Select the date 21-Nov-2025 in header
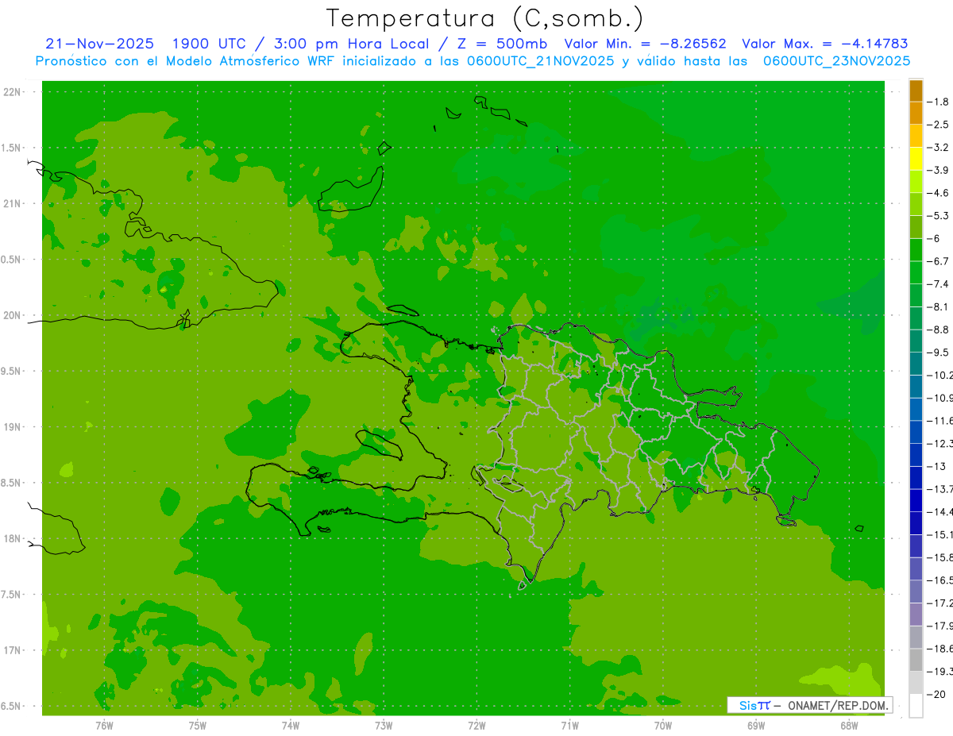Image resolution: width=953 pixels, height=736 pixels. click(99, 44)
